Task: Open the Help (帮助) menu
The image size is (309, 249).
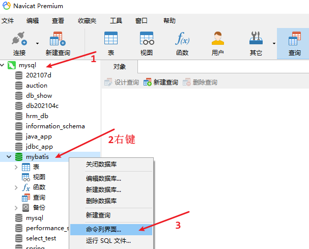Action: click(x=170, y=20)
